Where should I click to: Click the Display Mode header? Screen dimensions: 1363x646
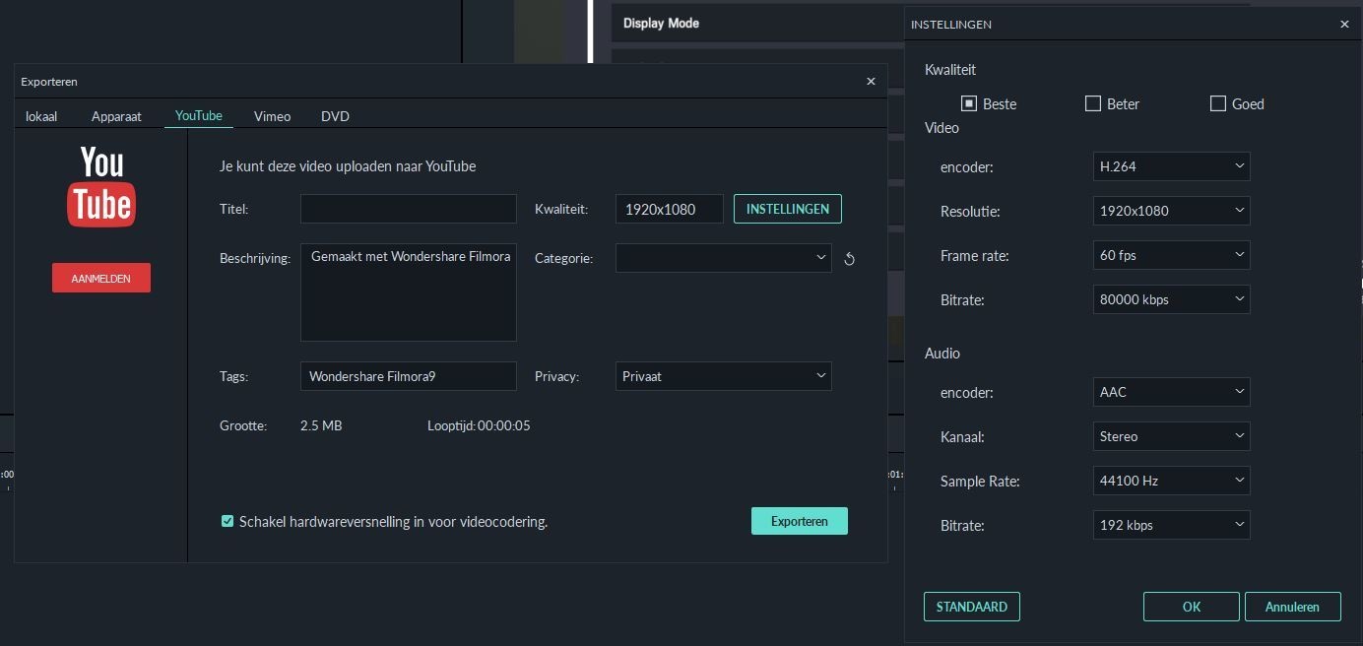coord(662,23)
